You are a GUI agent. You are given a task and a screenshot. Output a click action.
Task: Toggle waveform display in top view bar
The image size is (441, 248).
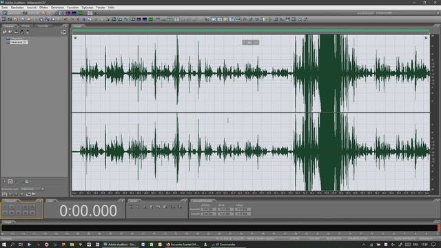(x=62, y=13)
